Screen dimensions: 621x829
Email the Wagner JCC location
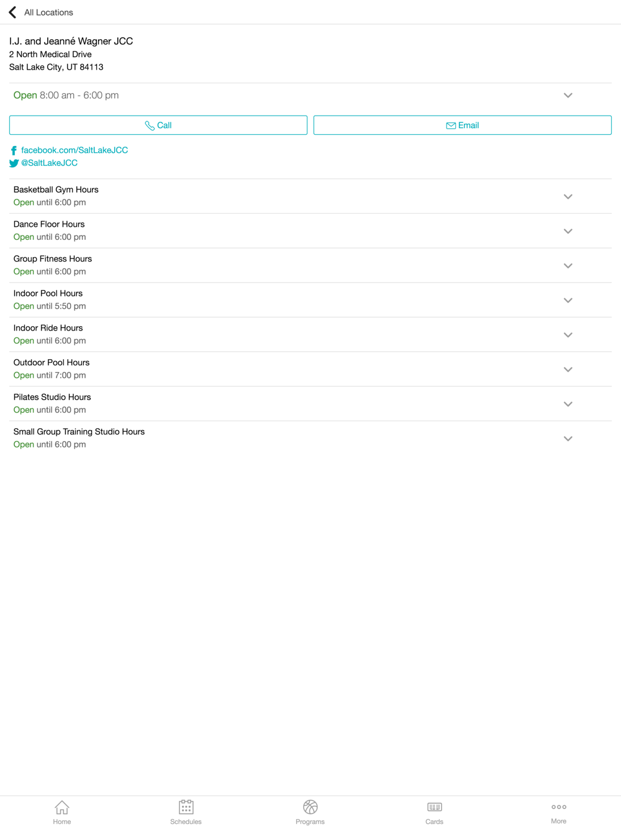pyautogui.click(x=463, y=125)
